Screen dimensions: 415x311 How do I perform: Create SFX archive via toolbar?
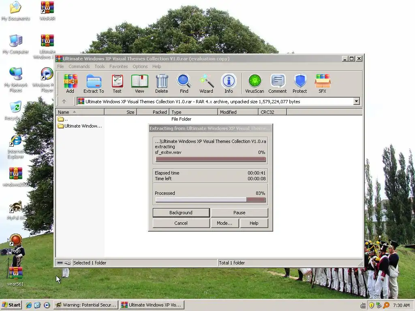tap(322, 83)
